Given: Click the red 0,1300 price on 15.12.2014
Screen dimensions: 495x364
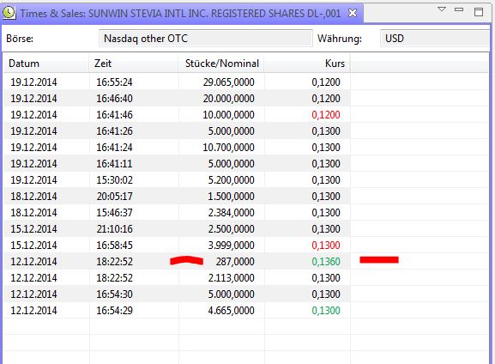Looking at the screenshot, I should pos(326,246).
